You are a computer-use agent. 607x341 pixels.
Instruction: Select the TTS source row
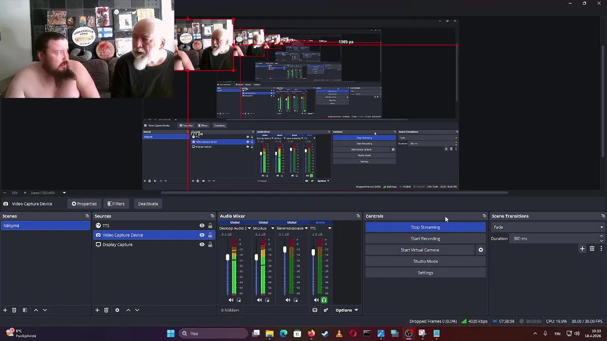click(154, 225)
